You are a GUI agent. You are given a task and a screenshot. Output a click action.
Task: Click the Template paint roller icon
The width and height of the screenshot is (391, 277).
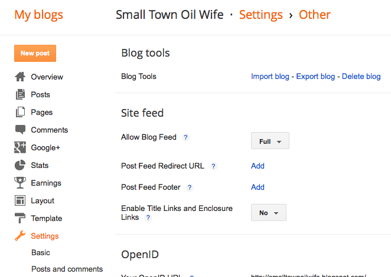[x=20, y=218]
